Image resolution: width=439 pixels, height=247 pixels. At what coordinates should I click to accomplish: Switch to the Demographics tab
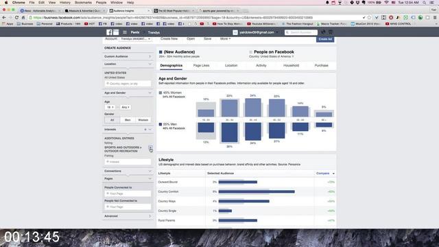click(171, 66)
